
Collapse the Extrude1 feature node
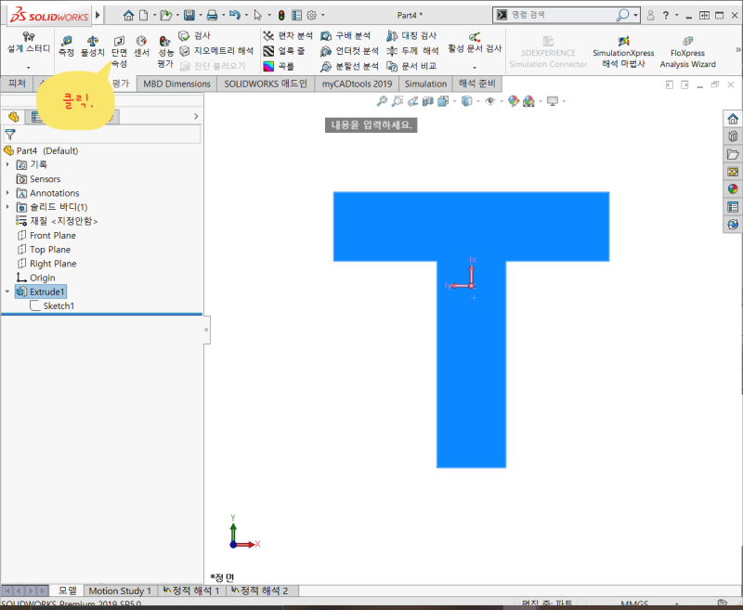[x=7, y=292]
